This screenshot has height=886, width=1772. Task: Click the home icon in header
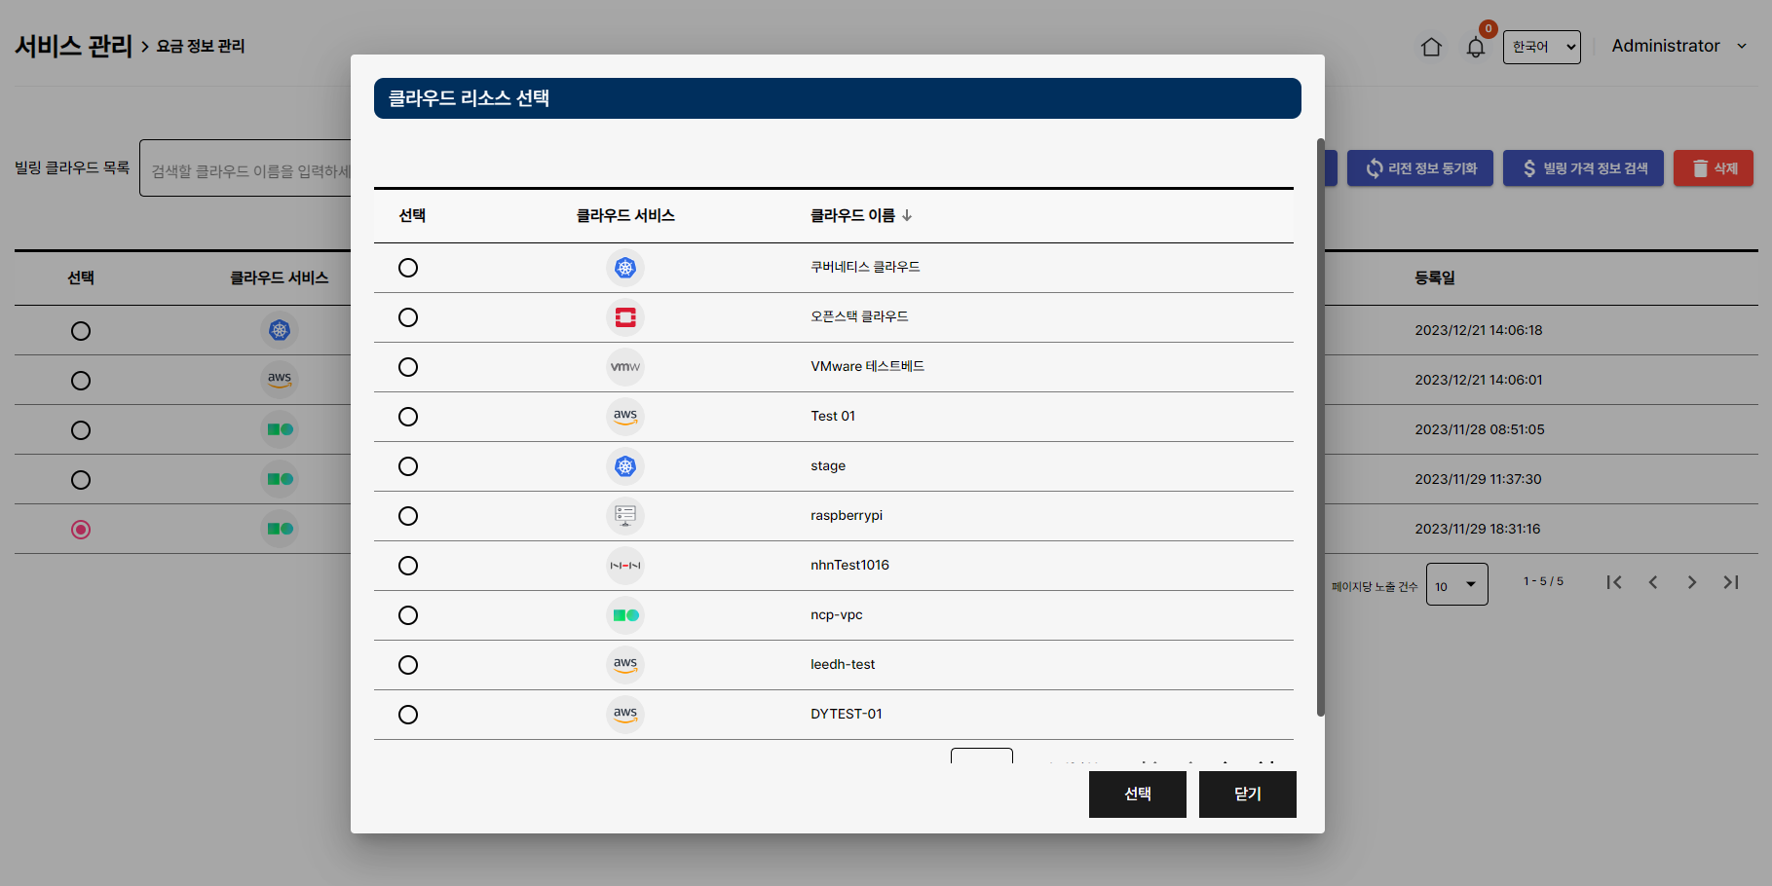click(x=1431, y=47)
